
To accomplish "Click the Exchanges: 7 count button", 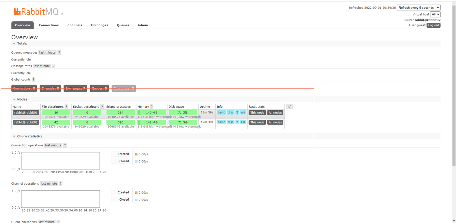I will [x=75, y=88].
